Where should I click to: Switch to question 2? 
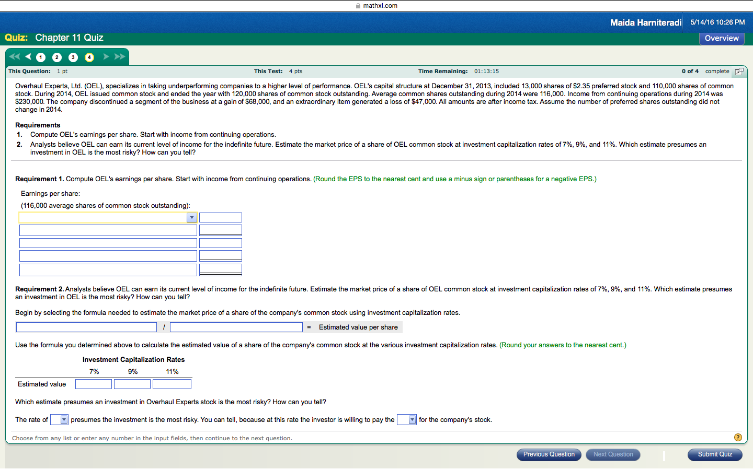pos(56,57)
